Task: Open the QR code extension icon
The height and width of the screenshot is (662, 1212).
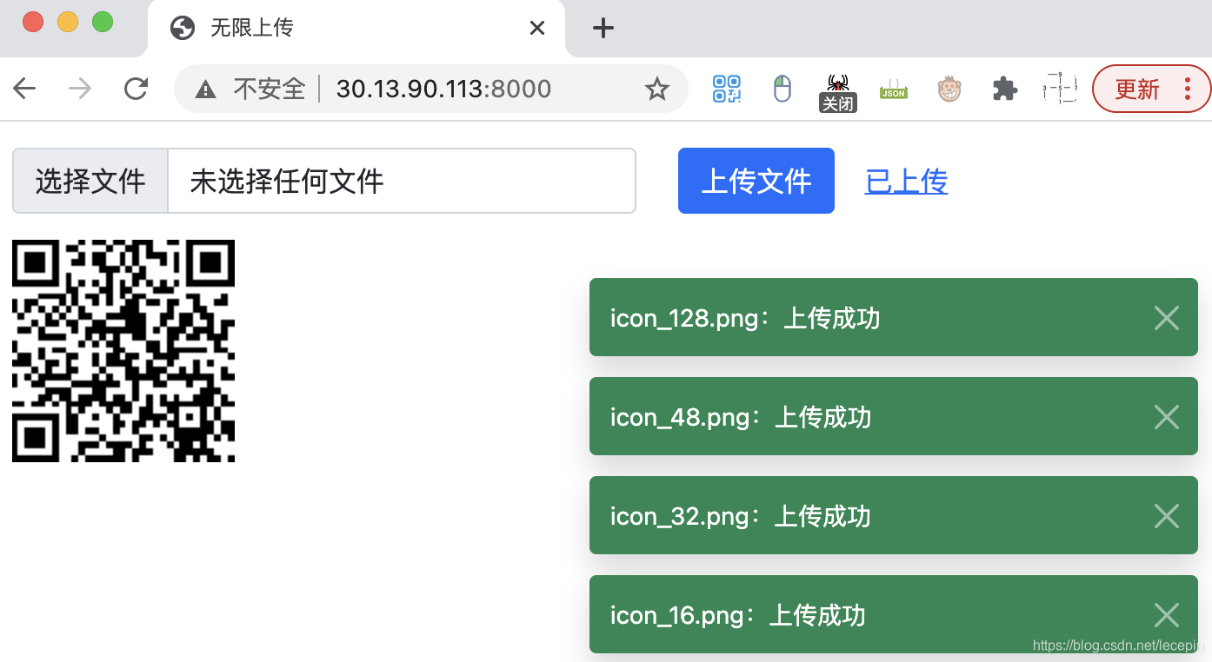Action: pyautogui.click(x=727, y=89)
